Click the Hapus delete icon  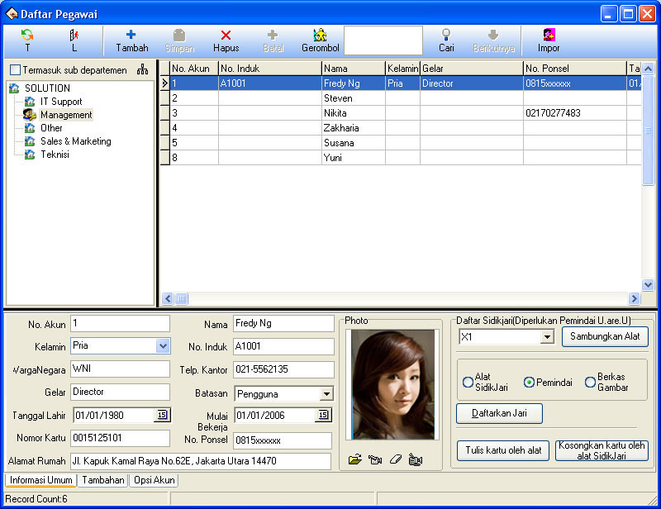tap(226, 36)
